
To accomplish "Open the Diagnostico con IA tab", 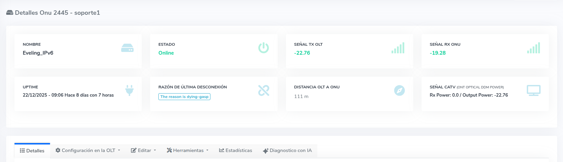I will coord(287,151).
